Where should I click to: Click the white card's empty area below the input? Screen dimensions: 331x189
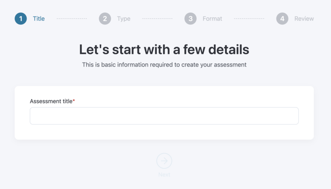164,132
